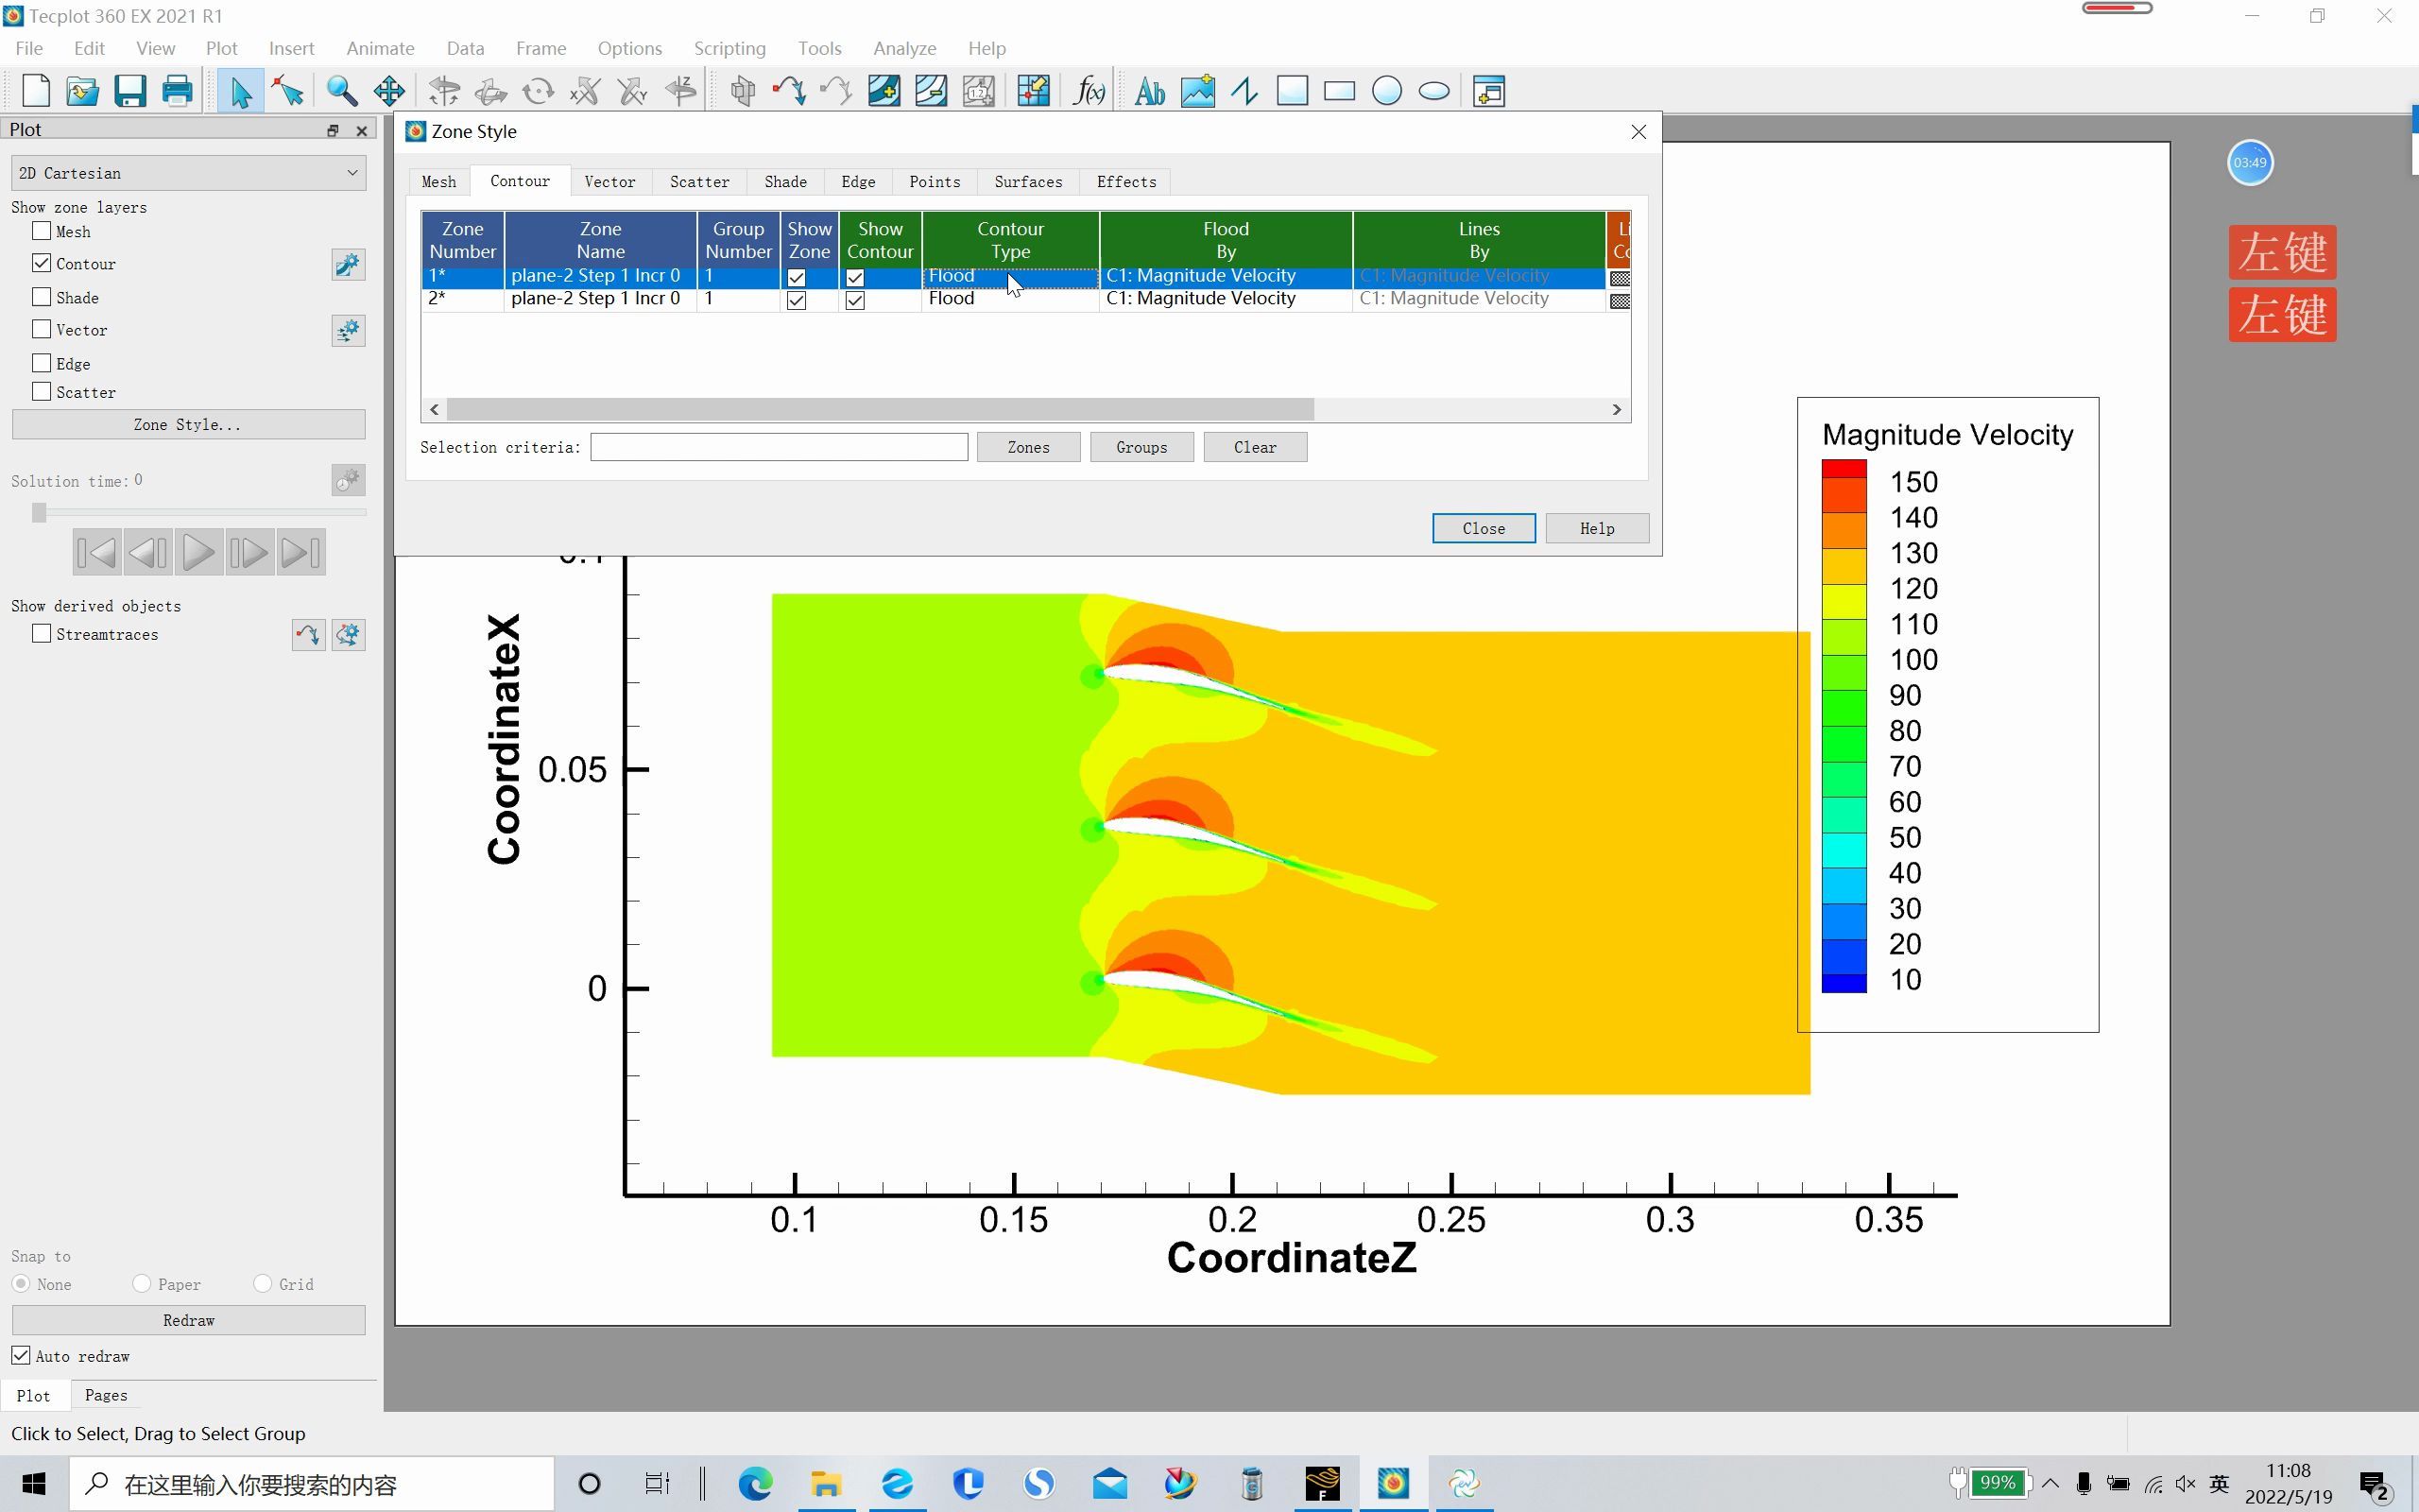Click the f(x) equation icon
Screen dimensions: 2419x1512
click(1088, 91)
